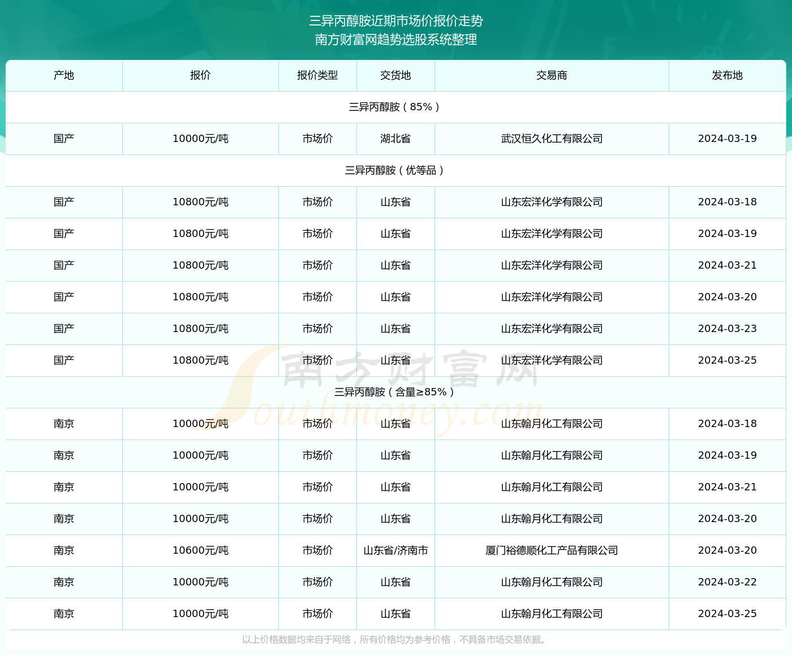Click 厦门裕德顺化工产品有限公司 cell
This screenshot has height=655, width=792.
click(552, 550)
